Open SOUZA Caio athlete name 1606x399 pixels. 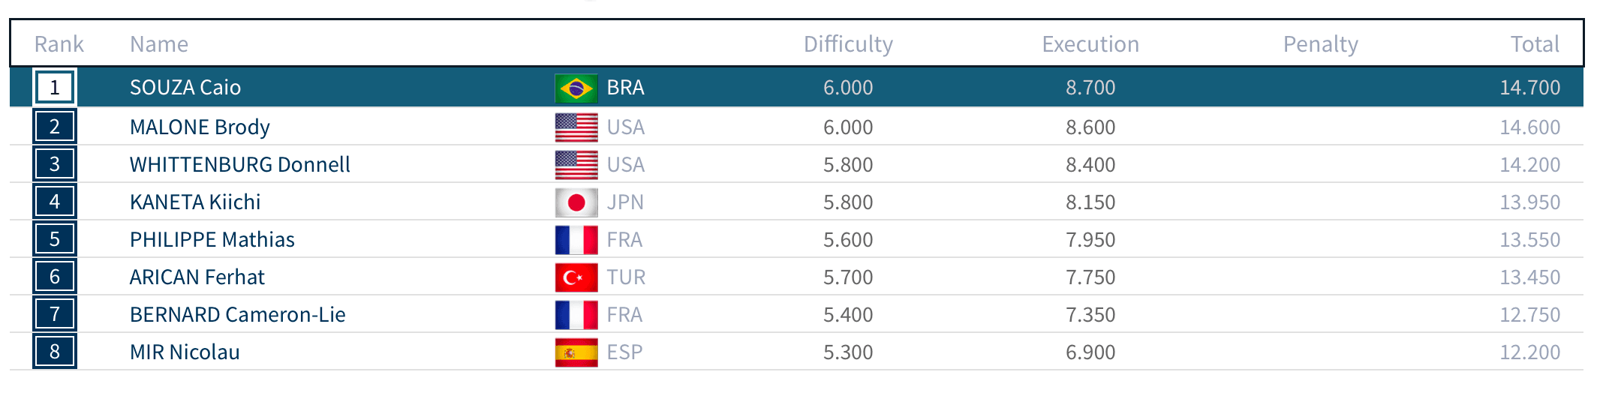(x=185, y=88)
